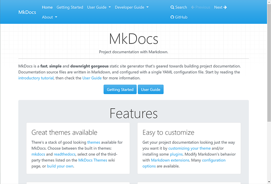Open the Markdown extensions link
This screenshot has height=184, width=271.
point(170,160)
